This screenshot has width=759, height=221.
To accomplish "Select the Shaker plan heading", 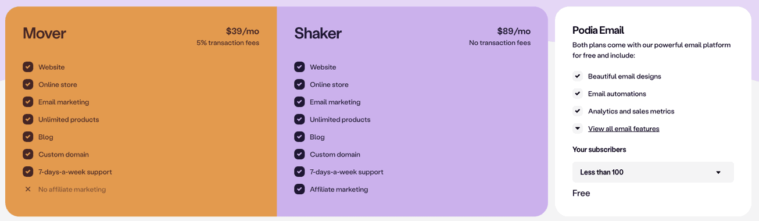I will point(318,33).
